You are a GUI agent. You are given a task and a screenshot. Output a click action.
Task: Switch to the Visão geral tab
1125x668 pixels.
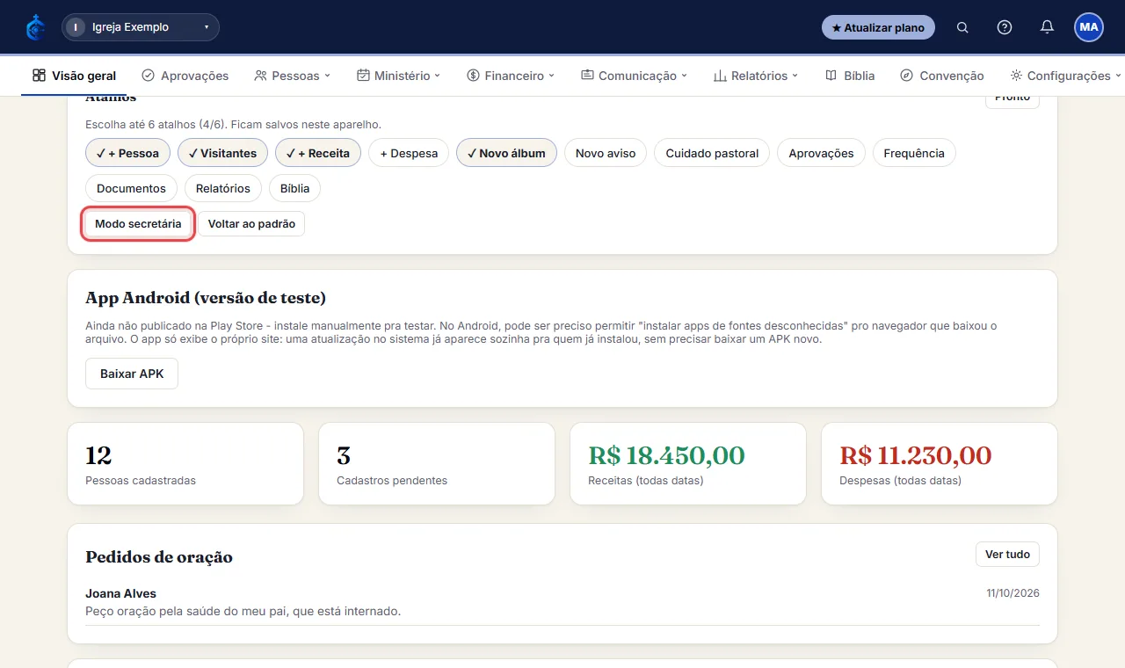[x=74, y=76]
